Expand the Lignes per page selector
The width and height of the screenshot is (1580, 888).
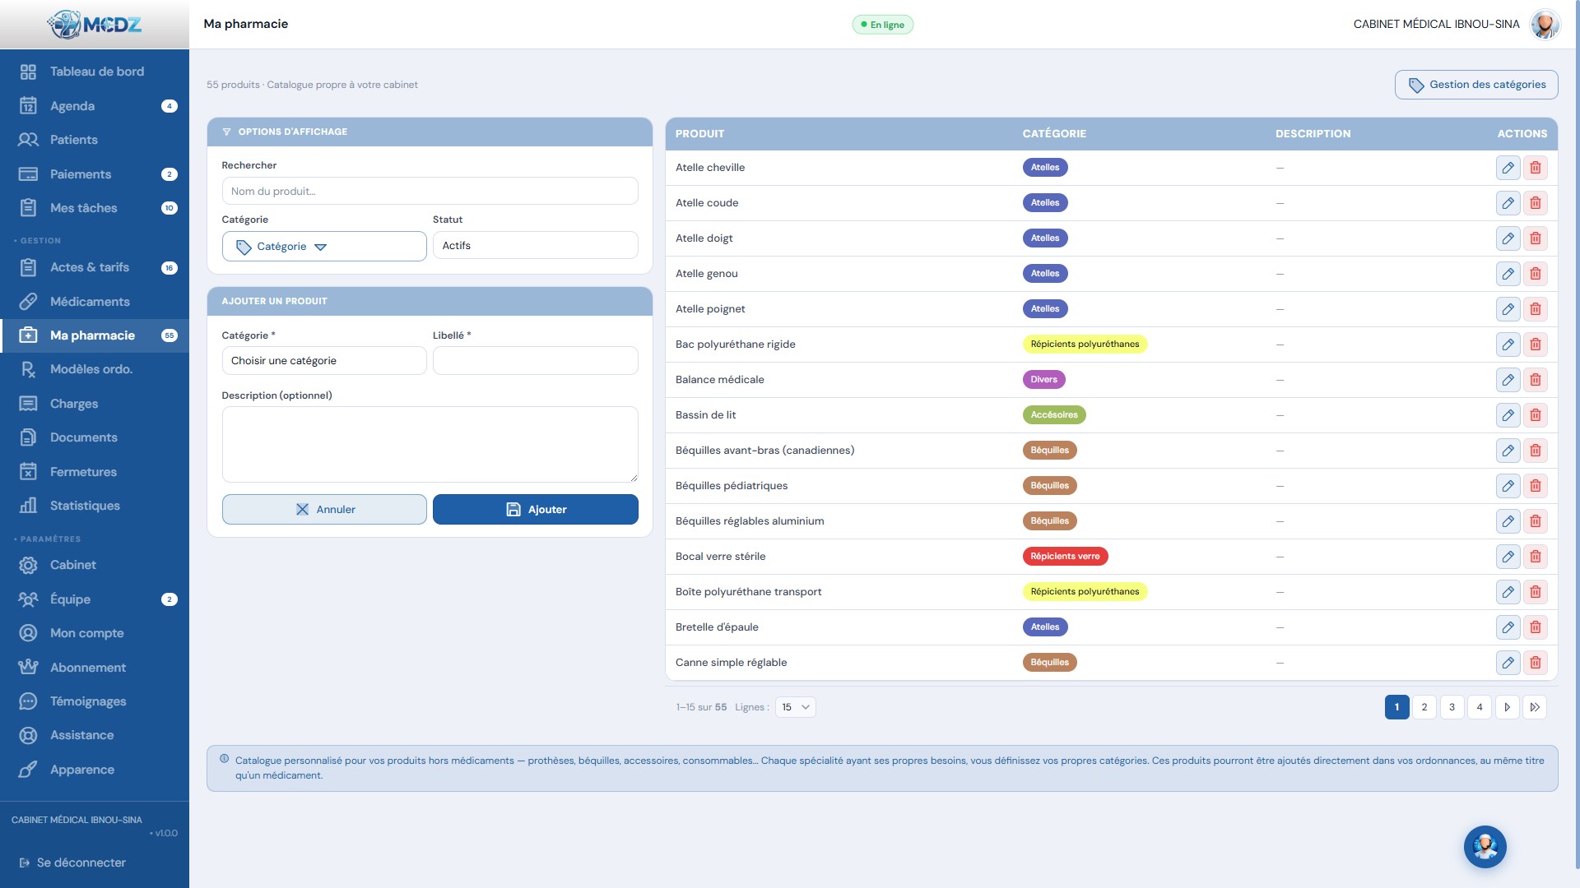[795, 707]
